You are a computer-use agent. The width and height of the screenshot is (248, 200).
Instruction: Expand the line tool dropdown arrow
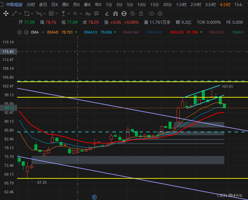pos(20,14)
